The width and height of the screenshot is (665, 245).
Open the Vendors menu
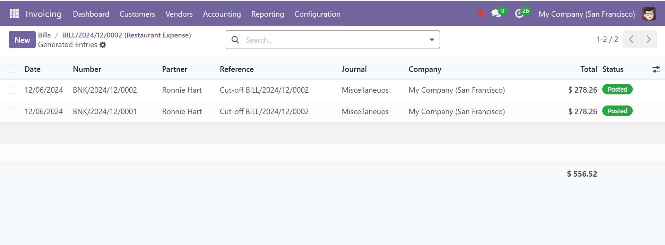click(x=179, y=14)
